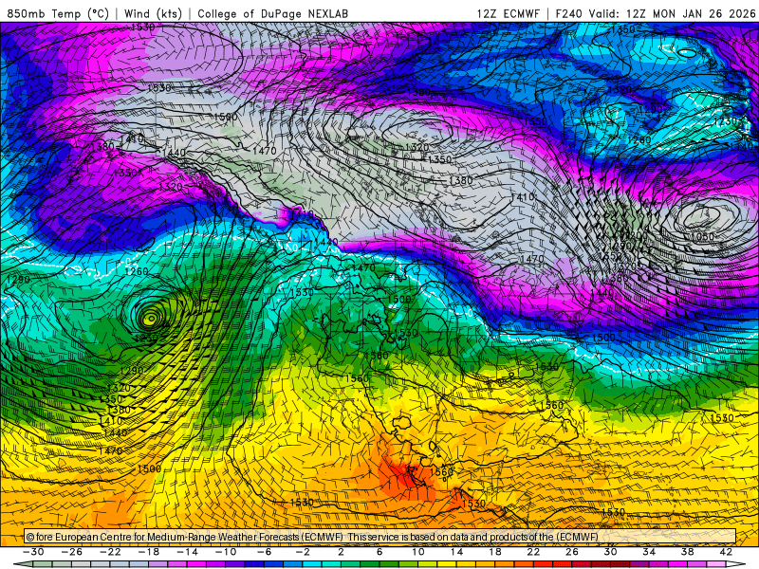Screen dimensions: 759x569
Task: Click the '-14' value on the temperature scale
Action: click(187, 552)
